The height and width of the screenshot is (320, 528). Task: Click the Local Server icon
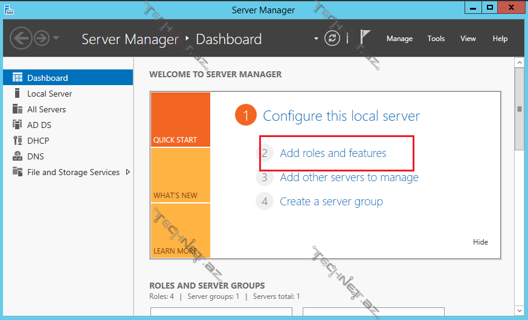pyautogui.click(x=17, y=94)
